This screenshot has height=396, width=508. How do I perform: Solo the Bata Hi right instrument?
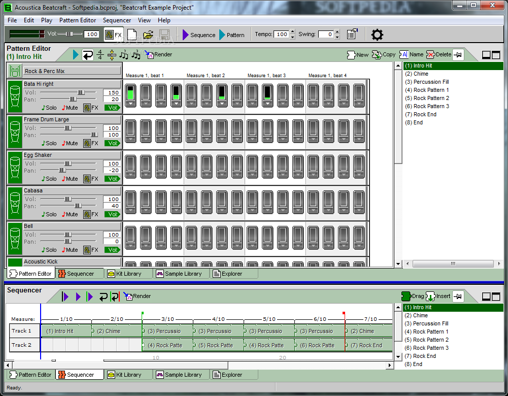tap(49, 108)
